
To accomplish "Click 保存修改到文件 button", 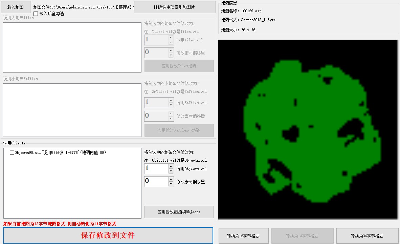I will pyautogui.click(x=108, y=235).
